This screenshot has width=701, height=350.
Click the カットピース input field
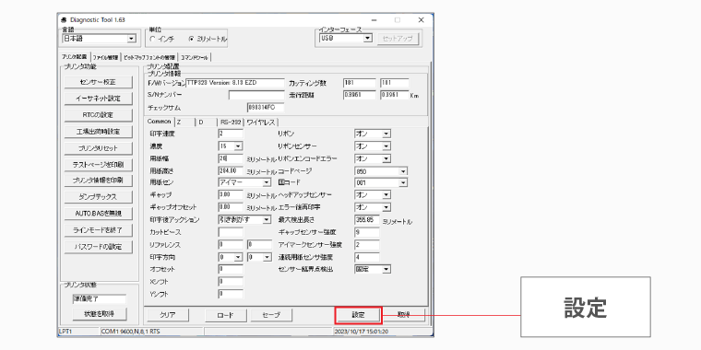click(x=231, y=232)
